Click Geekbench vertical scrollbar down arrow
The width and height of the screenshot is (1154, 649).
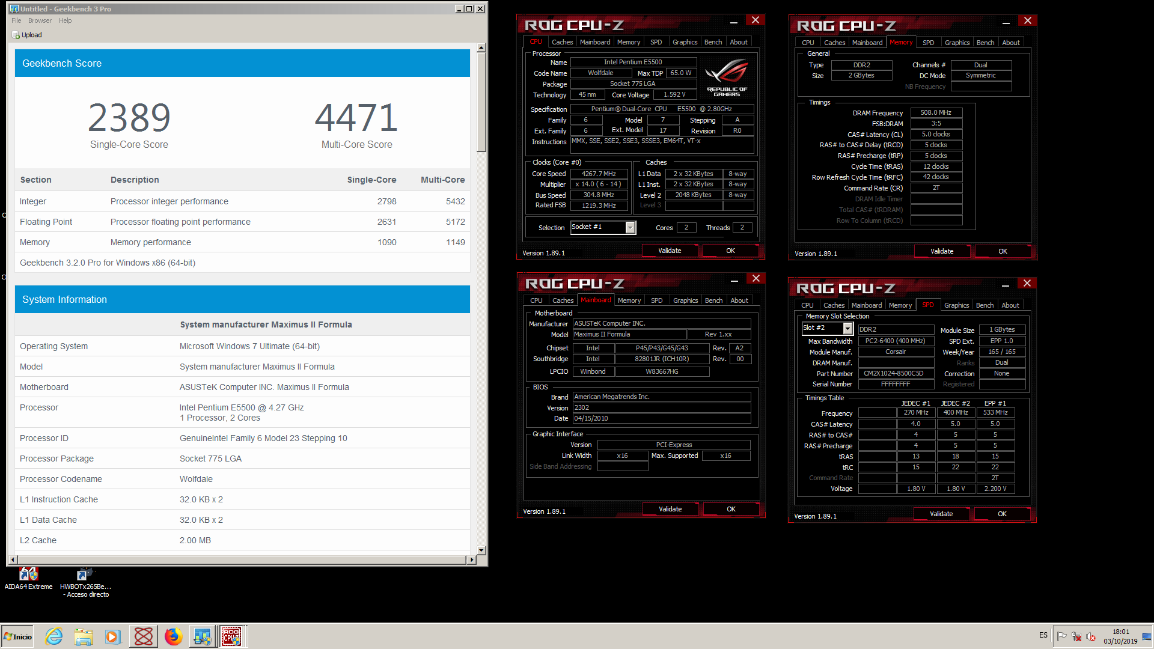[x=481, y=550]
